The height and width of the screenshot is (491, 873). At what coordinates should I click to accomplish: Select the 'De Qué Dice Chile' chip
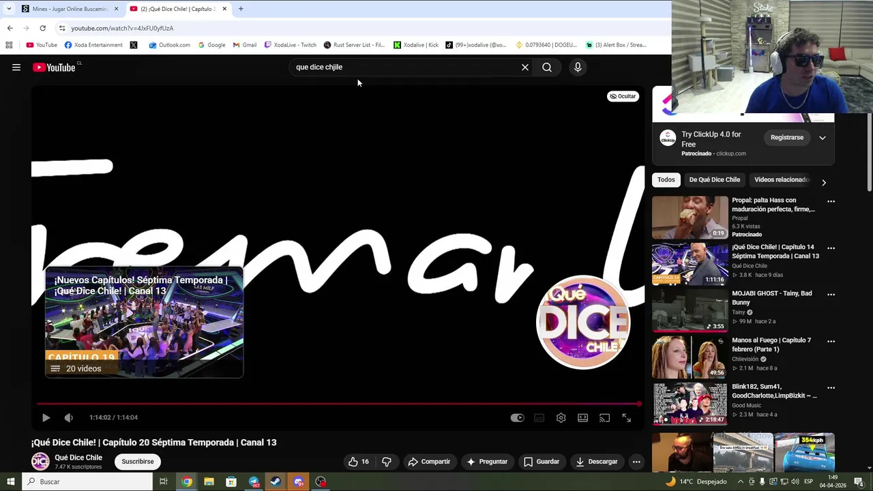(x=714, y=180)
